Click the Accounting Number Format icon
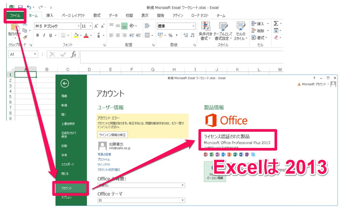Screen dimensions: 341x209 point(160,35)
